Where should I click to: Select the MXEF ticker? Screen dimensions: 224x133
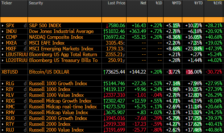point(11,49)
